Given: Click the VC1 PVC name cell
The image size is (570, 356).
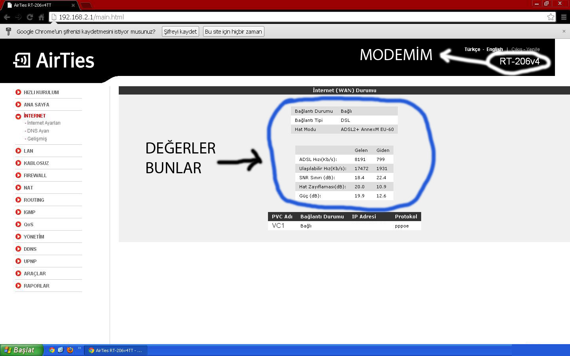Looking at the screenshot, I should tap(278, 225).
